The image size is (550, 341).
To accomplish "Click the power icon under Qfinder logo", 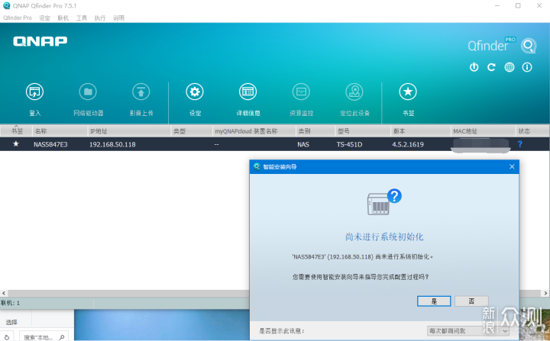I will pos(474,67).
